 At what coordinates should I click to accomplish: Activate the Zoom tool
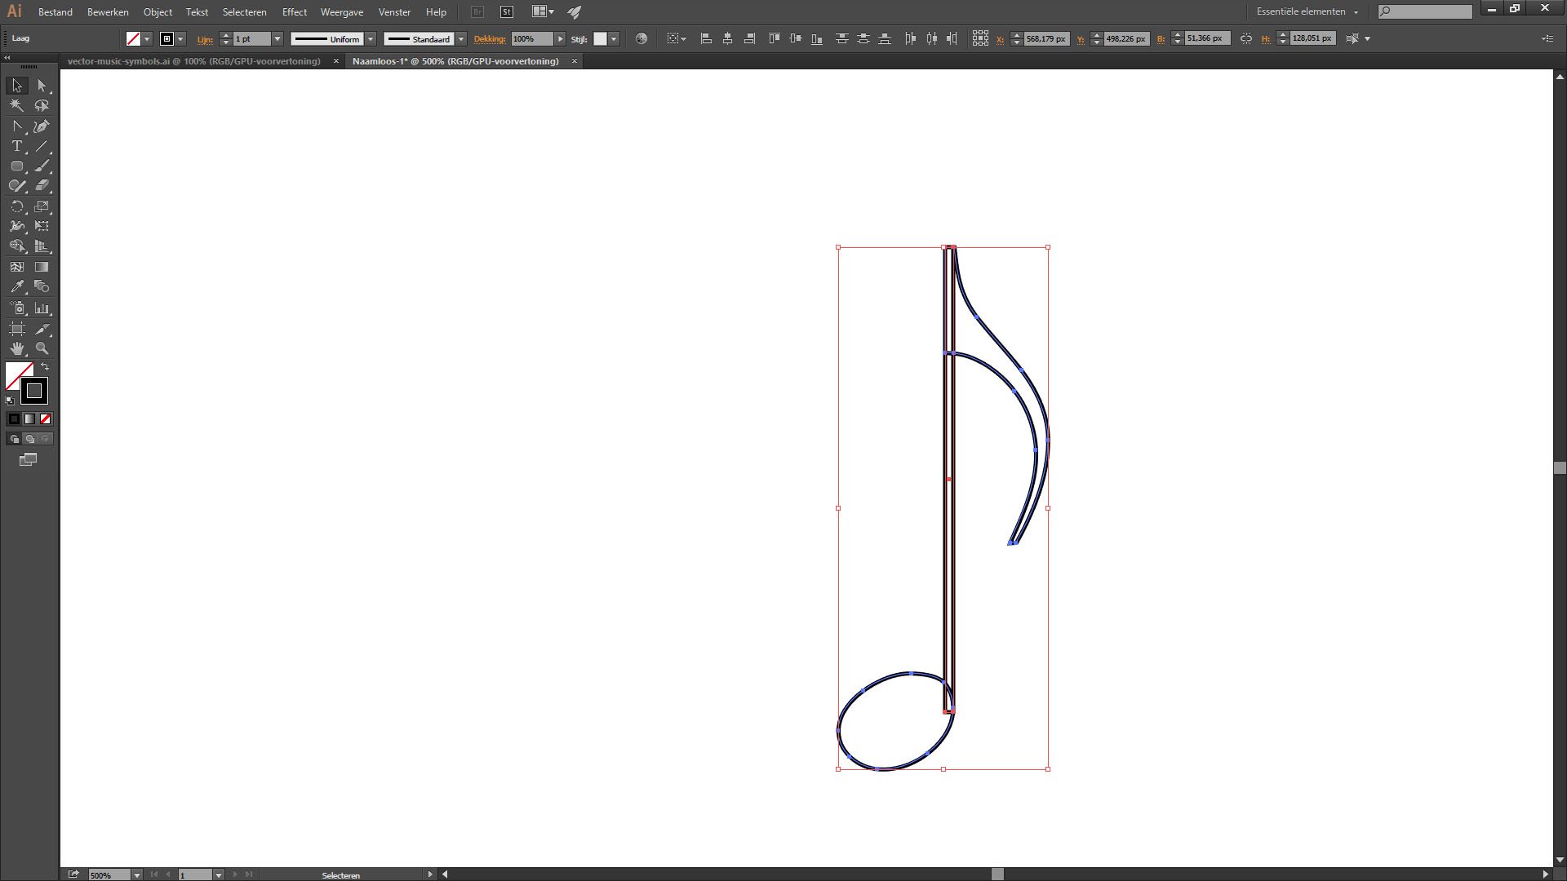pos(42,348)
